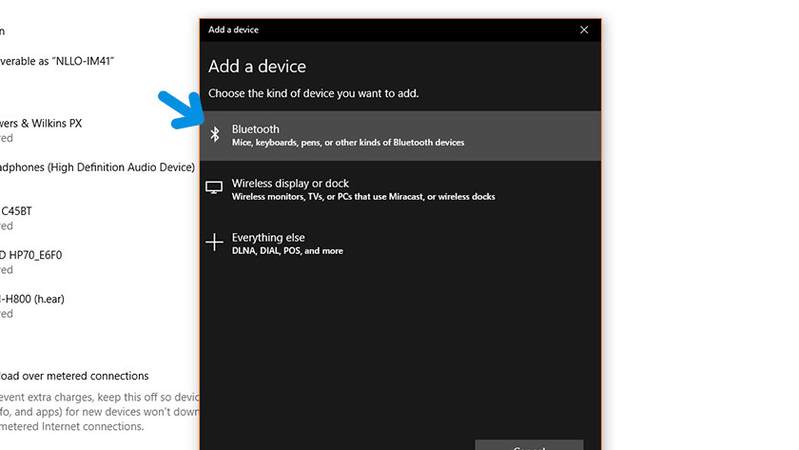Click the Bluetooth symbol icon
The width and height of the screenshot is (799, 450).
[215, 135]
